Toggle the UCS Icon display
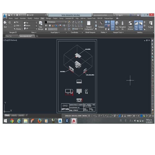The height and width of the screenshot is (155, 155). [x=112, y=25]
